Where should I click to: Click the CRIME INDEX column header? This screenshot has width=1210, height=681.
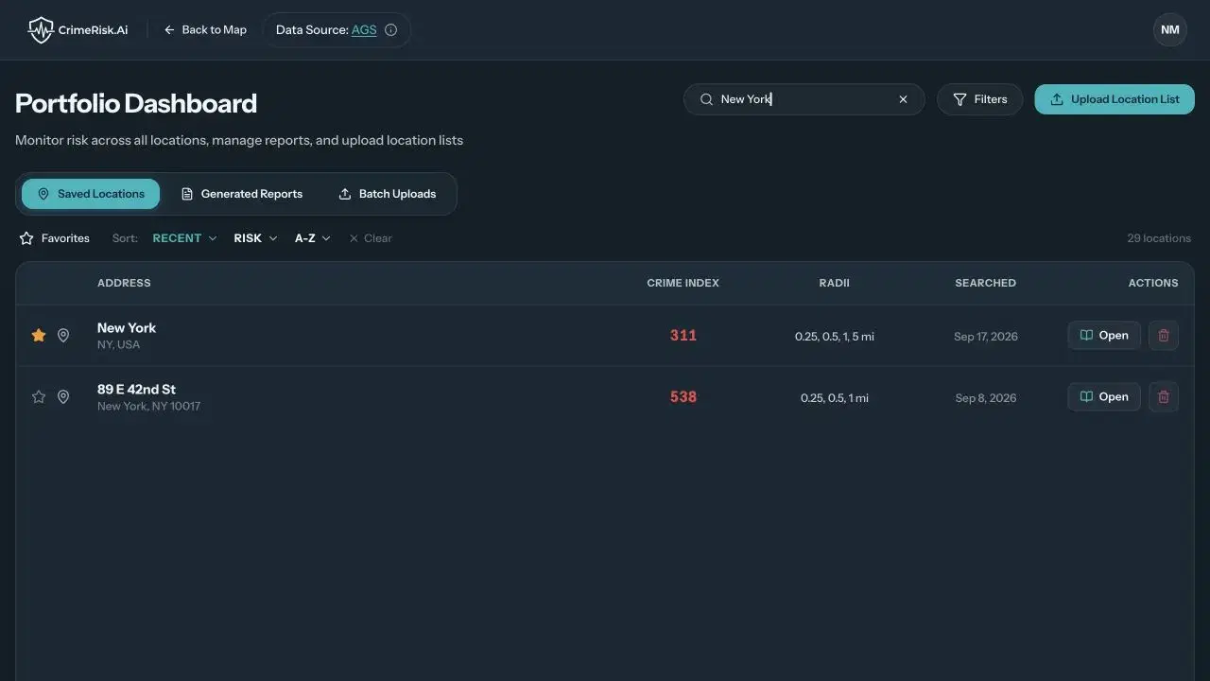[683, 283]
